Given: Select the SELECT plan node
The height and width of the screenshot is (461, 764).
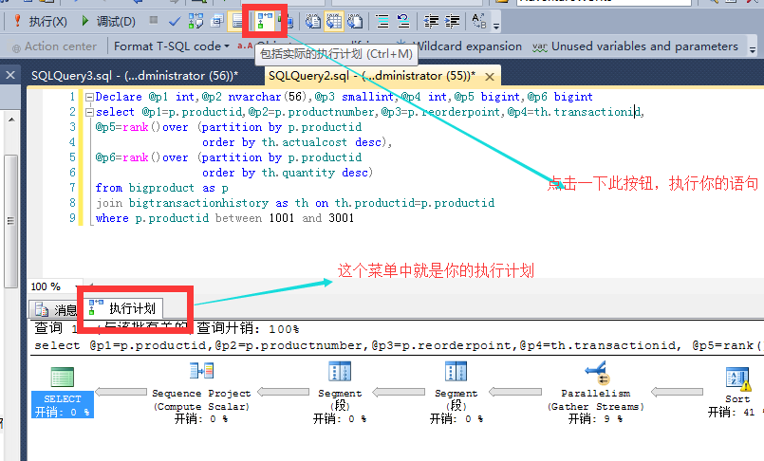Looking at the screenshot, I should (x=63, y=393).
